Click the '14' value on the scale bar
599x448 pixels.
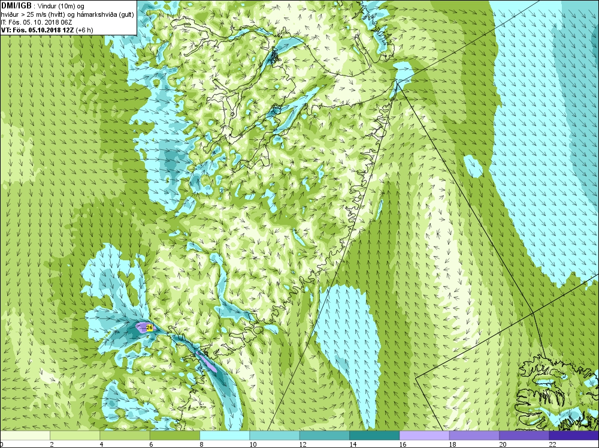353,444
